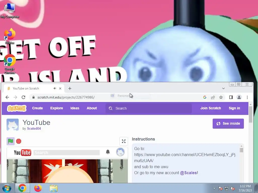Click Chrome in the taskbar
This screenshot has width=258, height=193.
[x=22, y=188]
